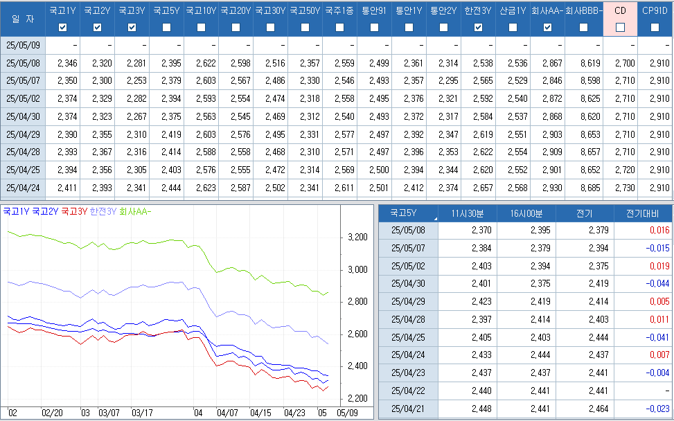This screenshot has width=674, height=421.
Task: Check the CP91D checkbox
Action: click(655, 27)
